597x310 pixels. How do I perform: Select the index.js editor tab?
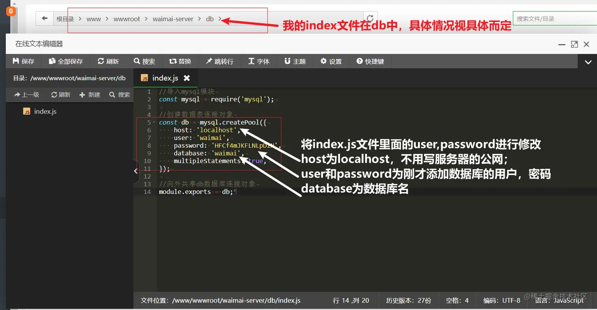[x=165, y=78]
